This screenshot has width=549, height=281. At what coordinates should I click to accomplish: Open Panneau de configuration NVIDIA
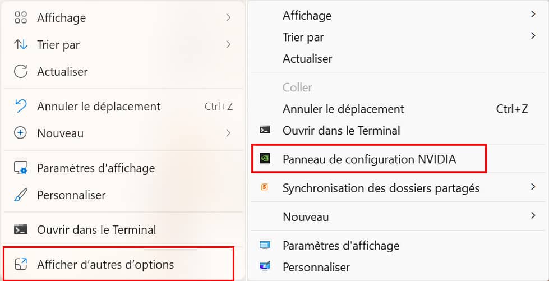point(369,159)
